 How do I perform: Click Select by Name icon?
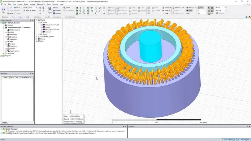point(29,11)
